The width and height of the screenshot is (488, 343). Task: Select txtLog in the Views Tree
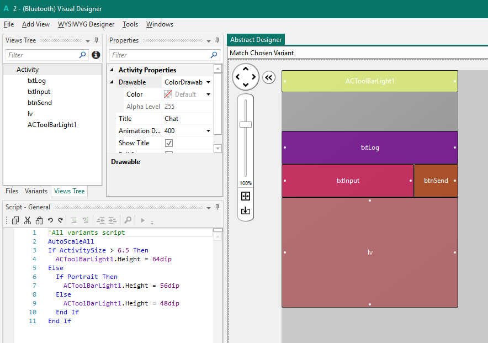tap(36, 81)
